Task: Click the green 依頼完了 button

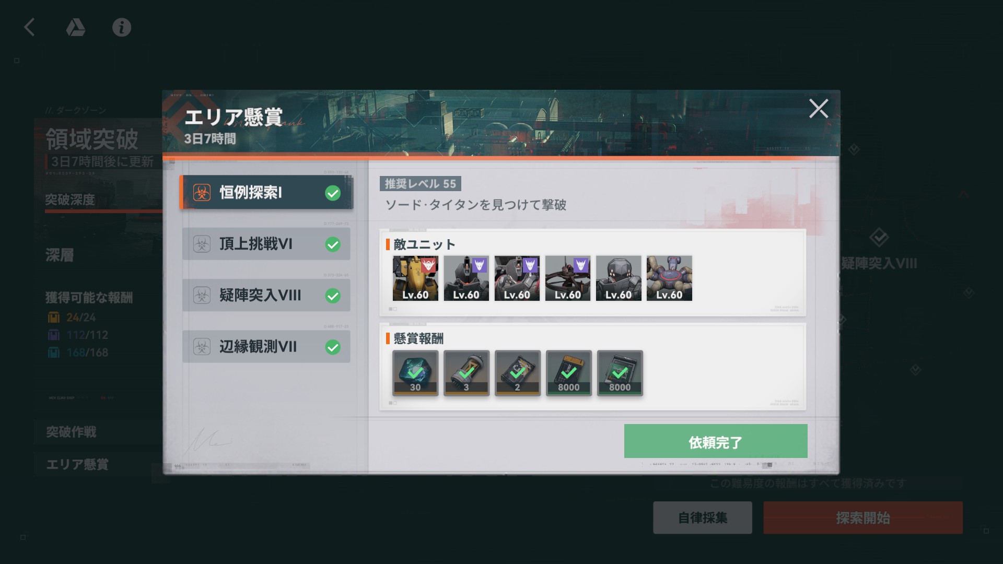Action: [716, 441]
